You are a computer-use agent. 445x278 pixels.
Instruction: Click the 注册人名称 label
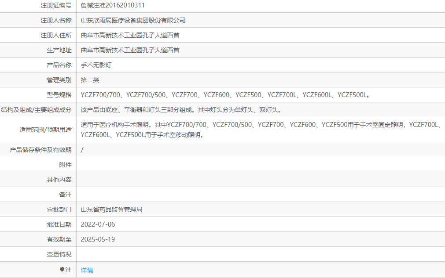(x=56, y=20)
